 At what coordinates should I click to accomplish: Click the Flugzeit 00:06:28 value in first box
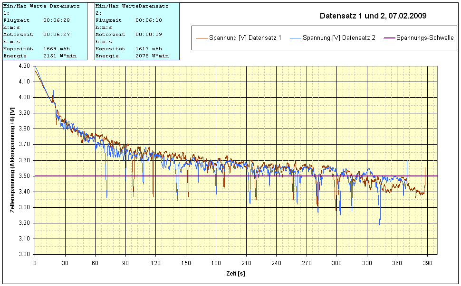[56, 20]
